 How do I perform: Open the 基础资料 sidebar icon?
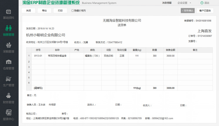[9, 12]
